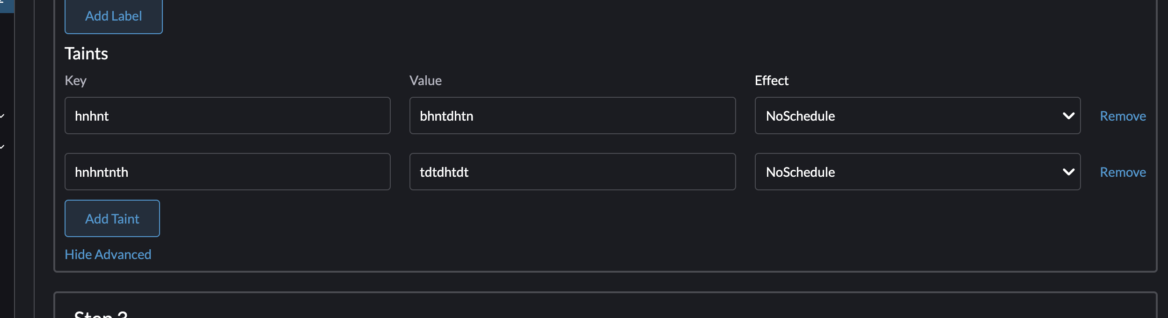Select the Taints section heading
This screenshot has width=1168, height=318.
coord(87,53)
